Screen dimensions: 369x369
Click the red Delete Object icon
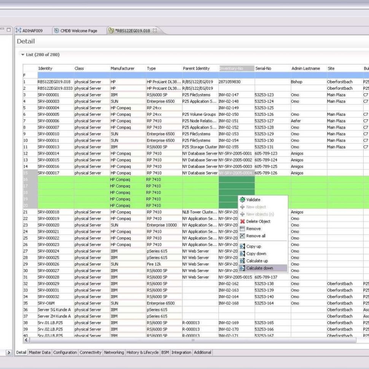pos(242,221)
